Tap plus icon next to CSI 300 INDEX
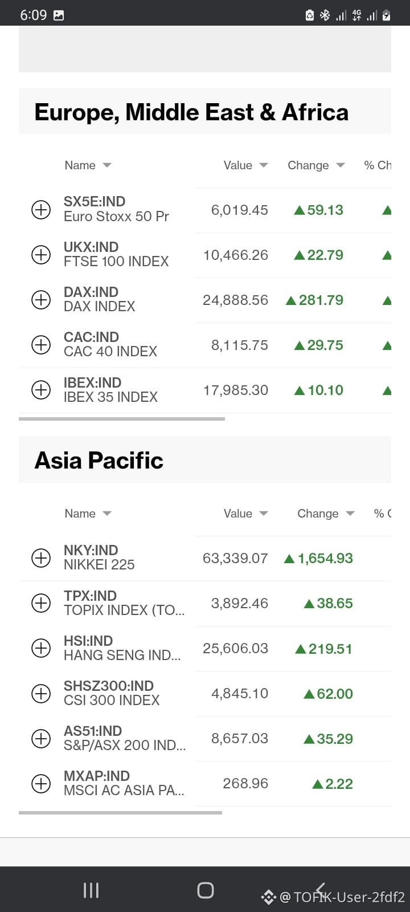The height and width of the screenshot is (912, 410). coord(40,693)
